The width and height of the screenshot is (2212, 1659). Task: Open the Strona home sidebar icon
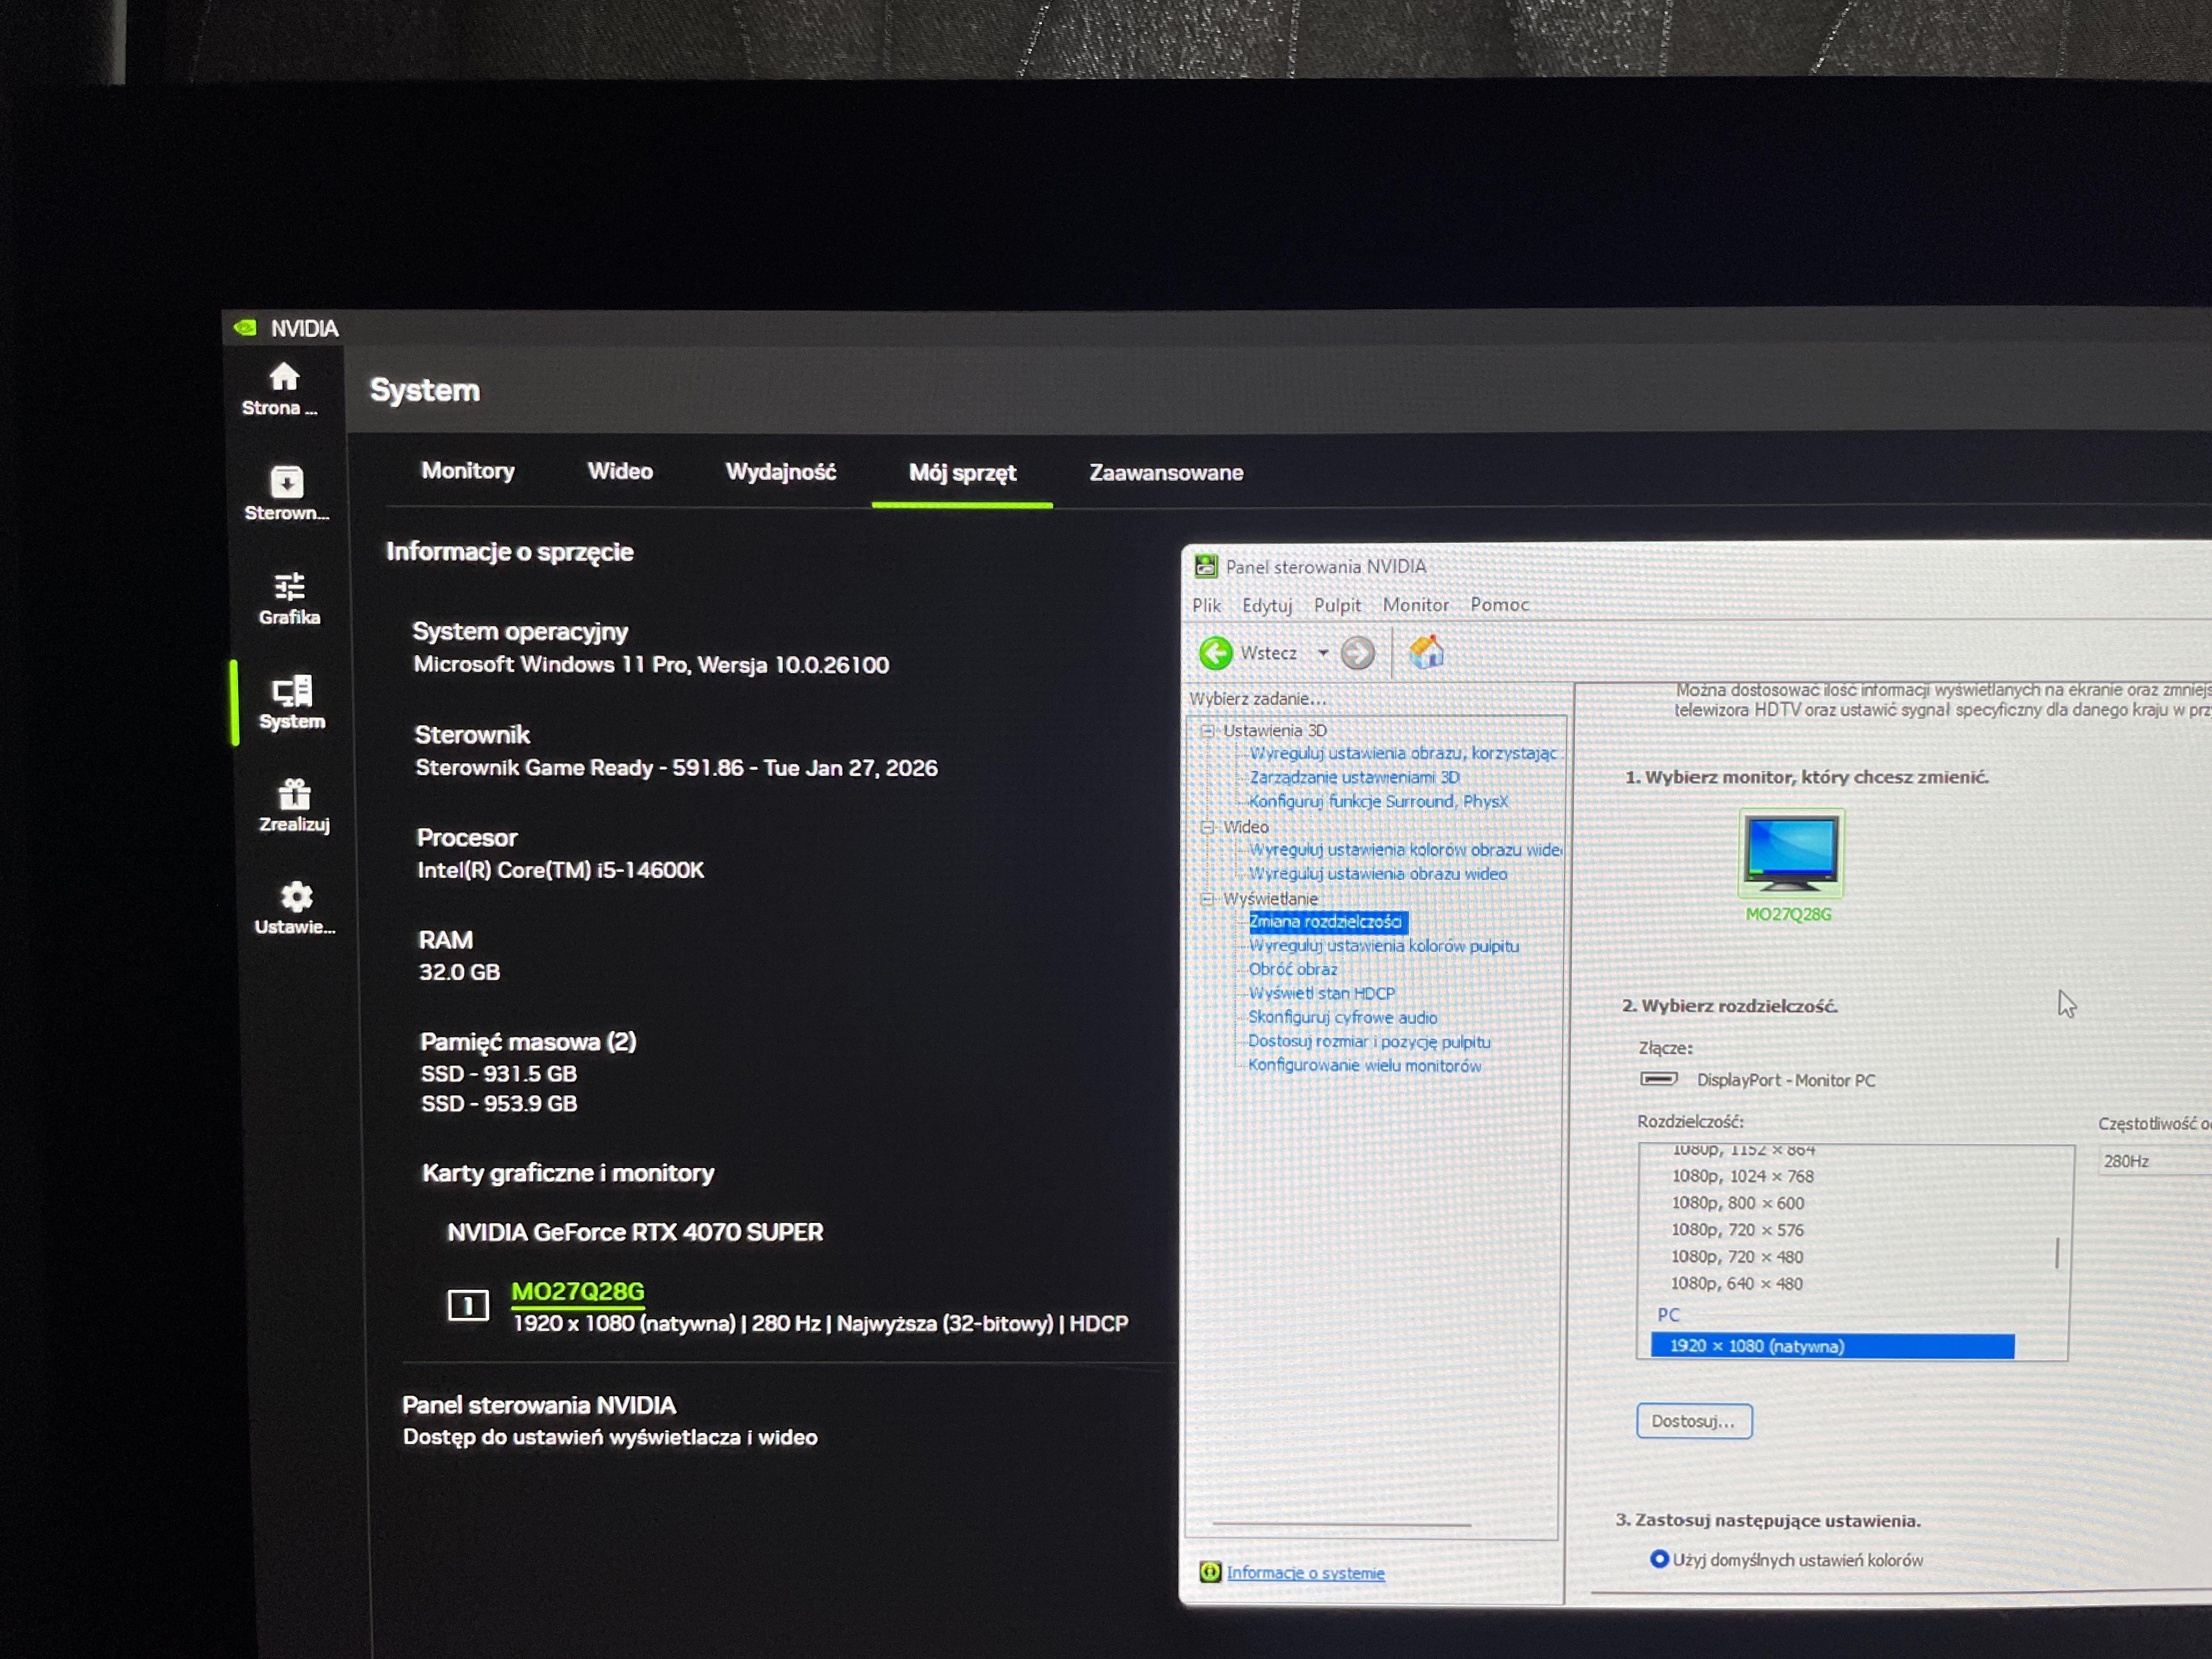283,378
